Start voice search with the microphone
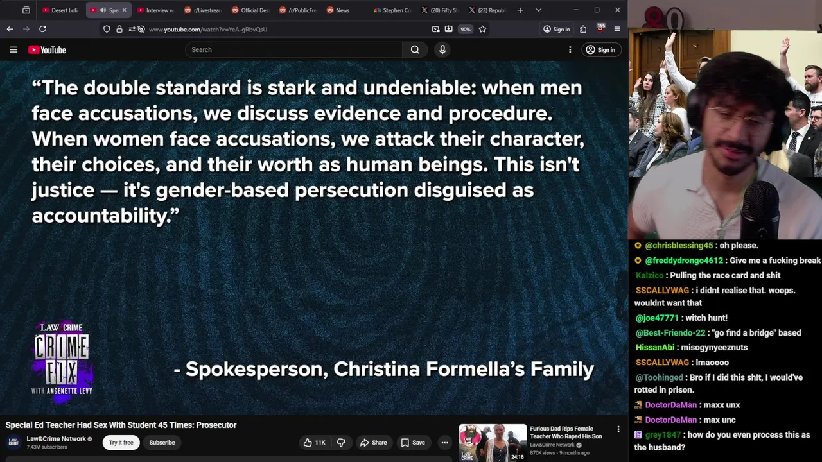The height and width of the screenshot is (462, 822). coord(442,49)
